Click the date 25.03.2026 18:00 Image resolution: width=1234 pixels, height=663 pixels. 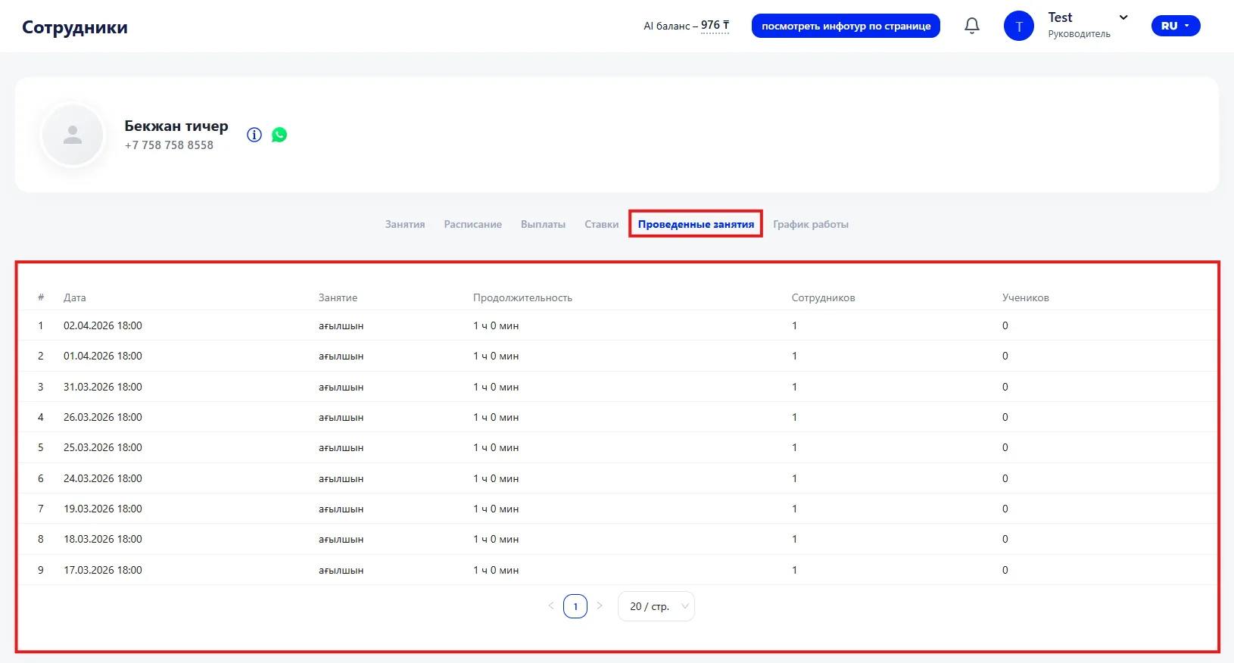point(103,447)
